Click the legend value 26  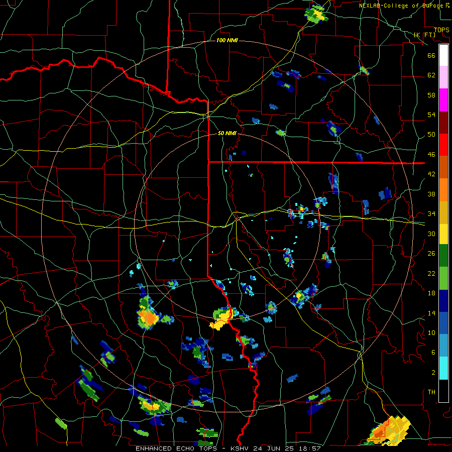click(431, 254)
